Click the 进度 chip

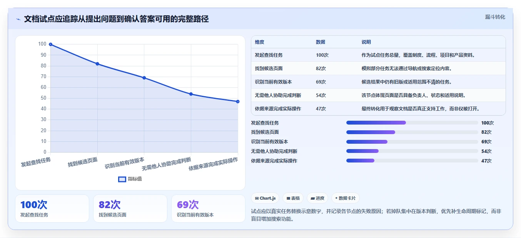click(x=317, y=198)
